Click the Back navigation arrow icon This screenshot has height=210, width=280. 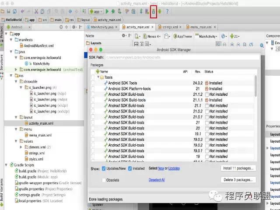coord(70,12)
